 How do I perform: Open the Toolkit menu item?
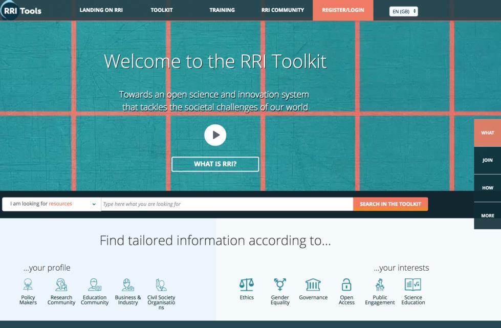click(x=162, y=10)
